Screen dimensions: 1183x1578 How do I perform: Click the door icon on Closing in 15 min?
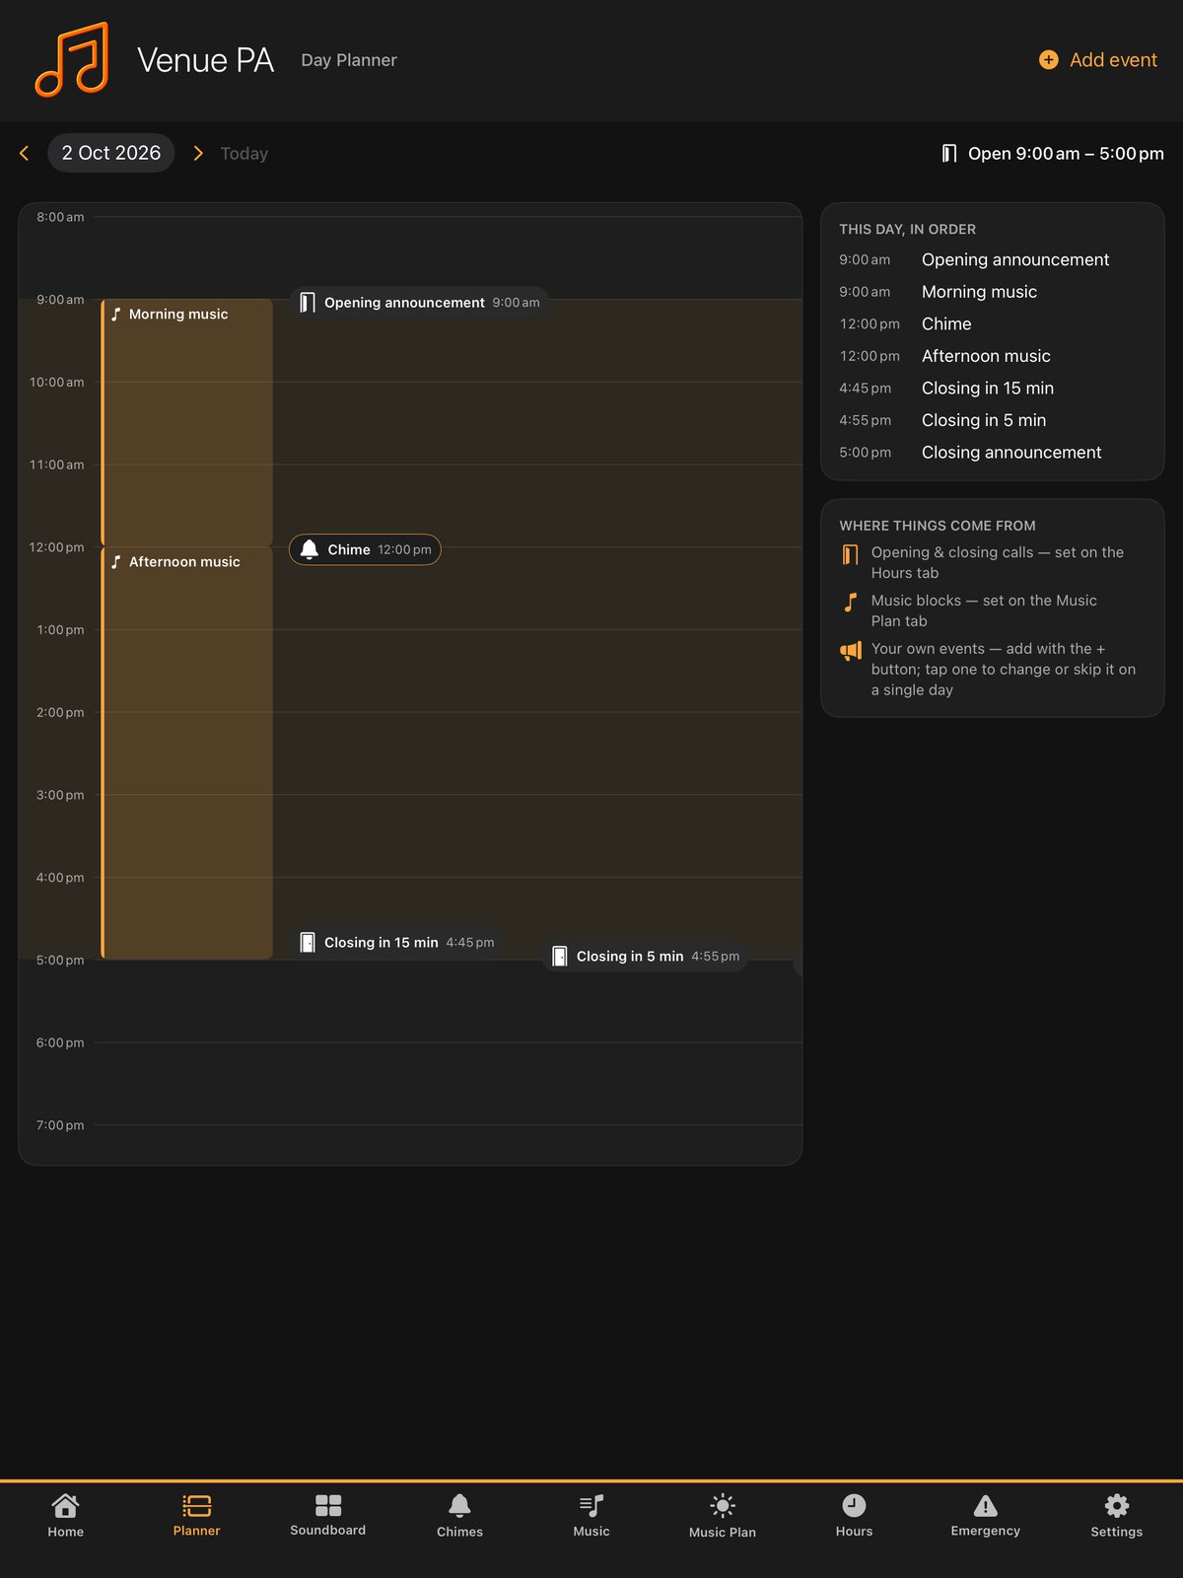(x=308, y=942)
